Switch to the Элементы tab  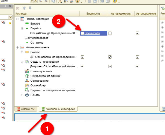pos(26,109)
